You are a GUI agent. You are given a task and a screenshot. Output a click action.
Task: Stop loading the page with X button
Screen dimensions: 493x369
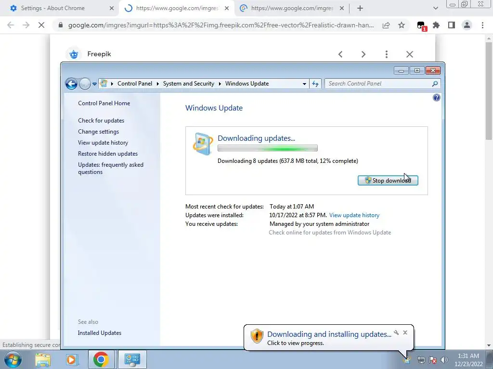(41, 25)
